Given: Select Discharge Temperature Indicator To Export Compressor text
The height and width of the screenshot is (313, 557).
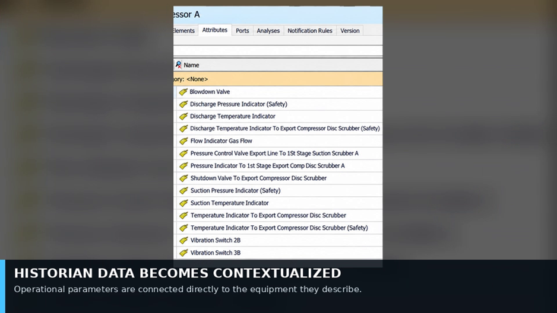Looking at the screenshot, I should 285,128.
